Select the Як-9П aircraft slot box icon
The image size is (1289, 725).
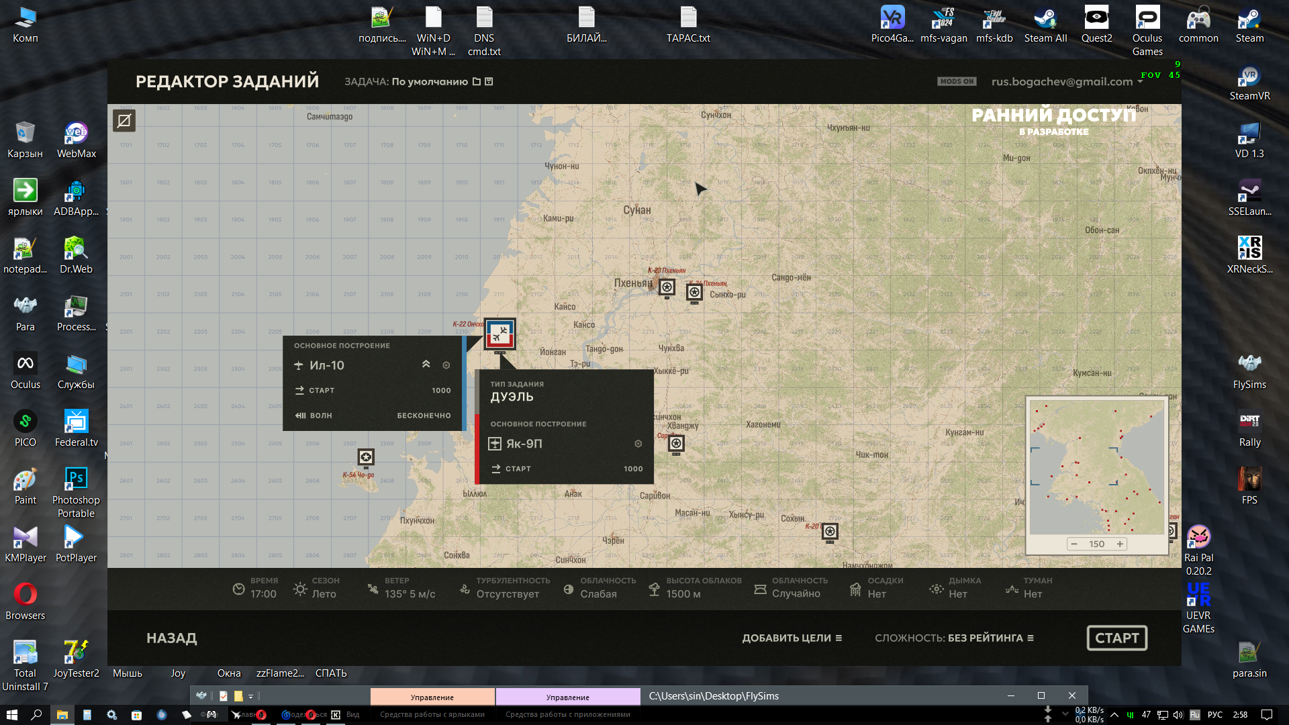pyautogui.click(x=495, y=444)
